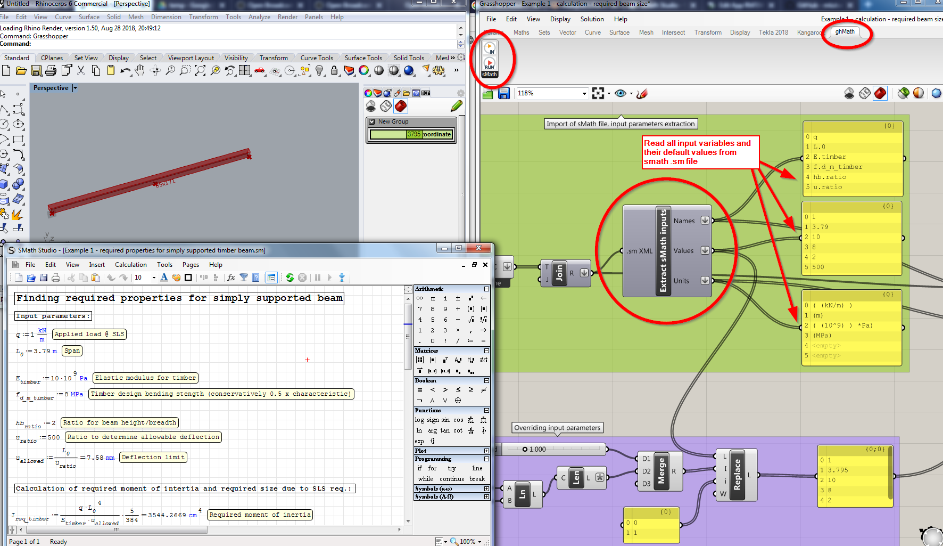Open file icon on Grasshopper canvas toolbar

[x=487, y=94]
